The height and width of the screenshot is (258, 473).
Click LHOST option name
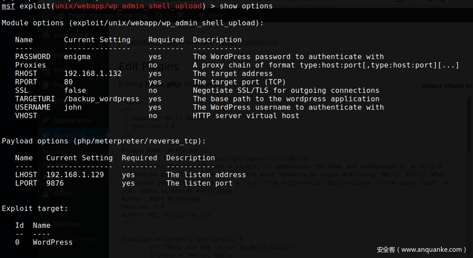tap(26, 175)
